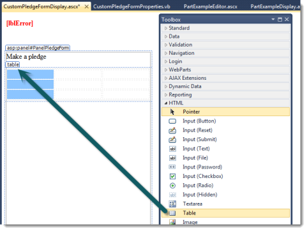
Task: Select Textarea label in Toolbox
Action: coord(193,204)
